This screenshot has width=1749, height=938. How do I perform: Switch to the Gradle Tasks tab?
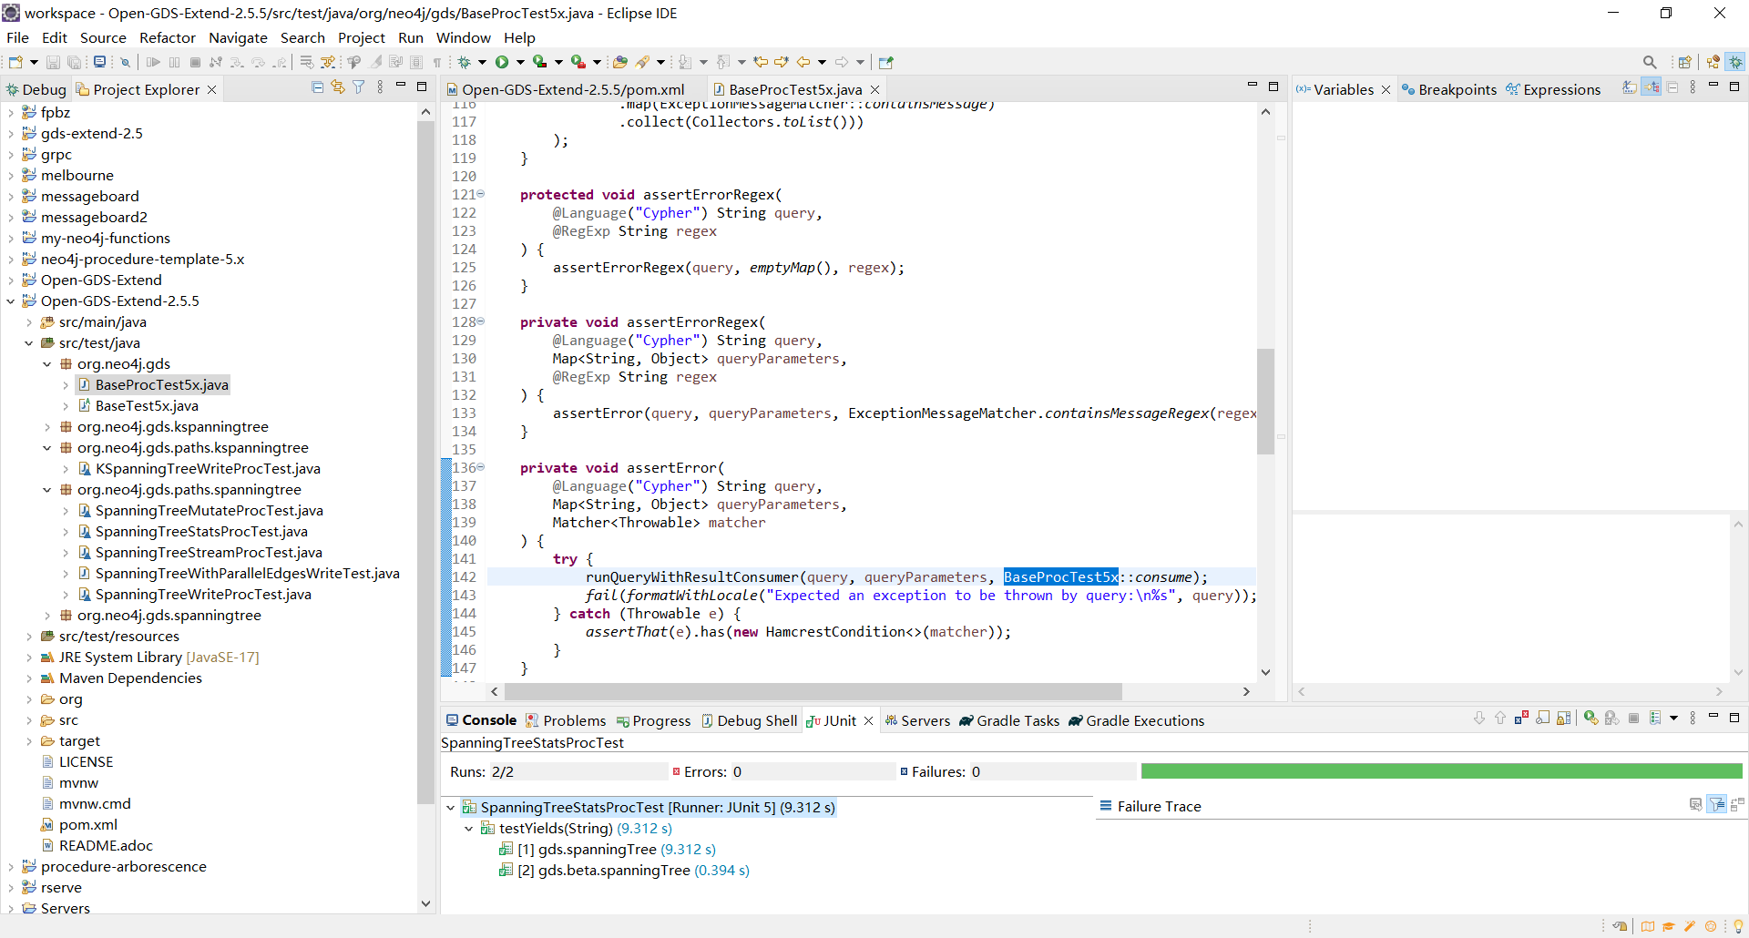click(x=1009, y=720)
